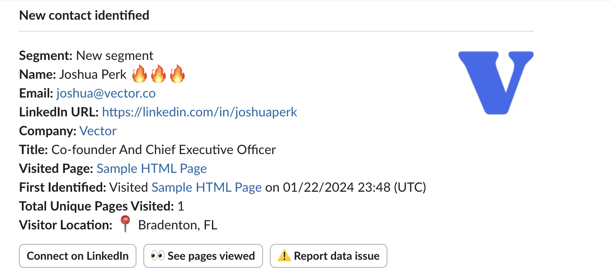
Task: Open the Vector company link
Action: click(98, 131)
